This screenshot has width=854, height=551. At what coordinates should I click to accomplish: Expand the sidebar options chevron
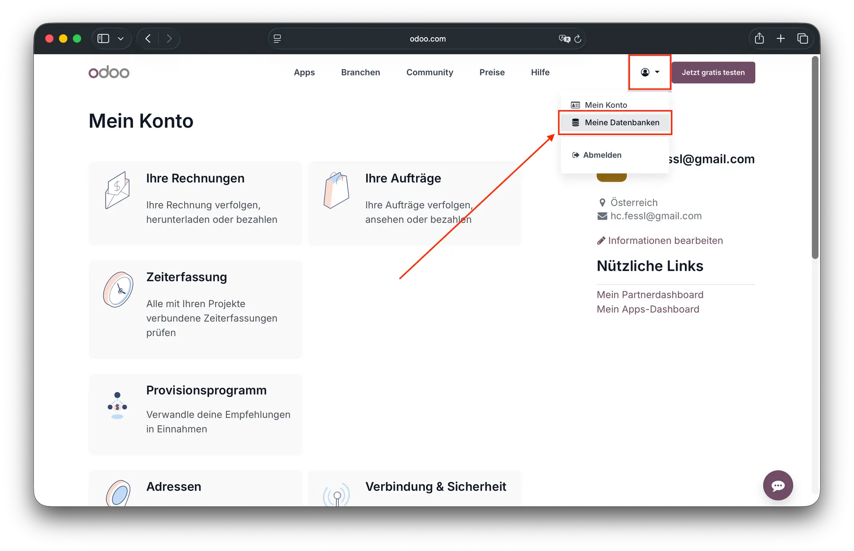tap(121, 39)
